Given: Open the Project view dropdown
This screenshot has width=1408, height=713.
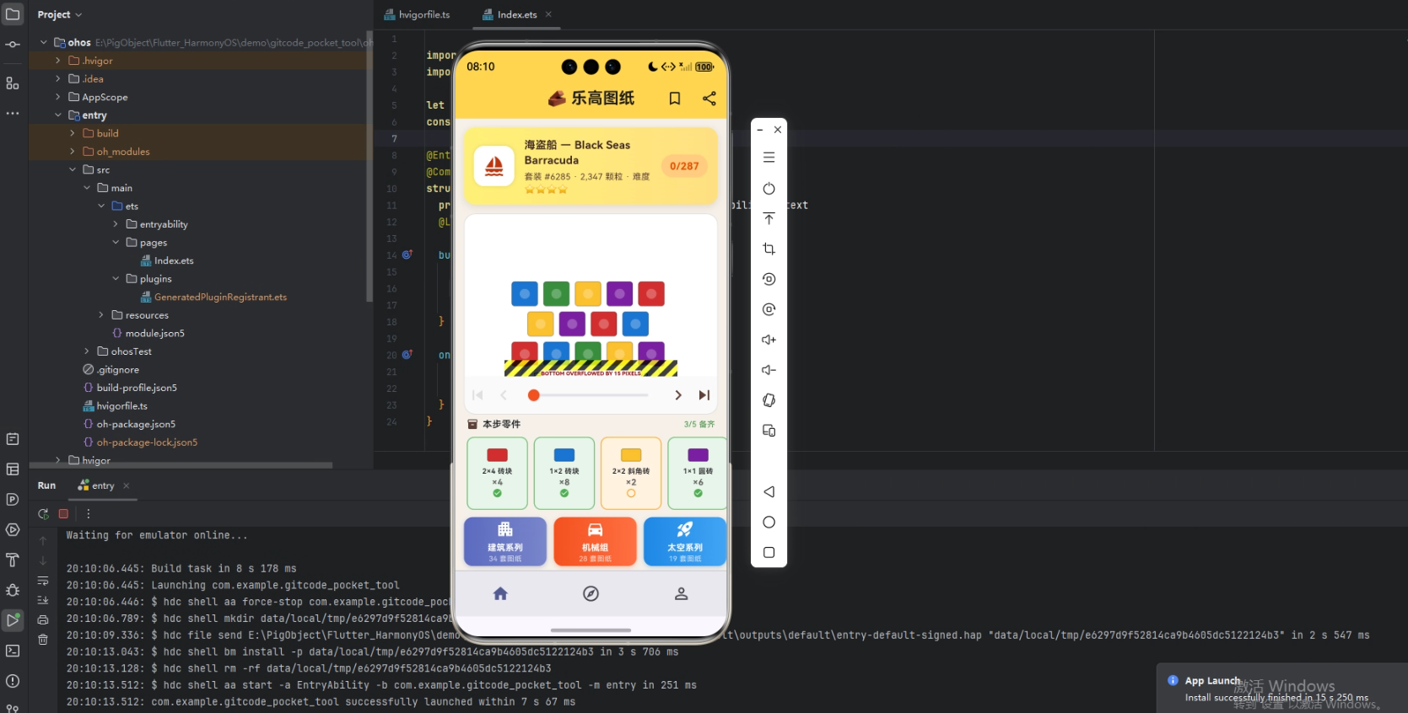Looking at the screenshot, I should (x=60, y=14).
